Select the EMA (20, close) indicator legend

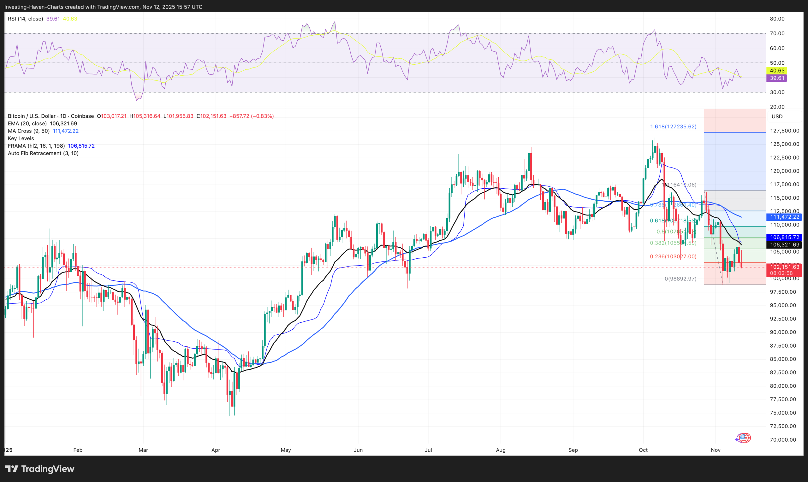point(27,123)
